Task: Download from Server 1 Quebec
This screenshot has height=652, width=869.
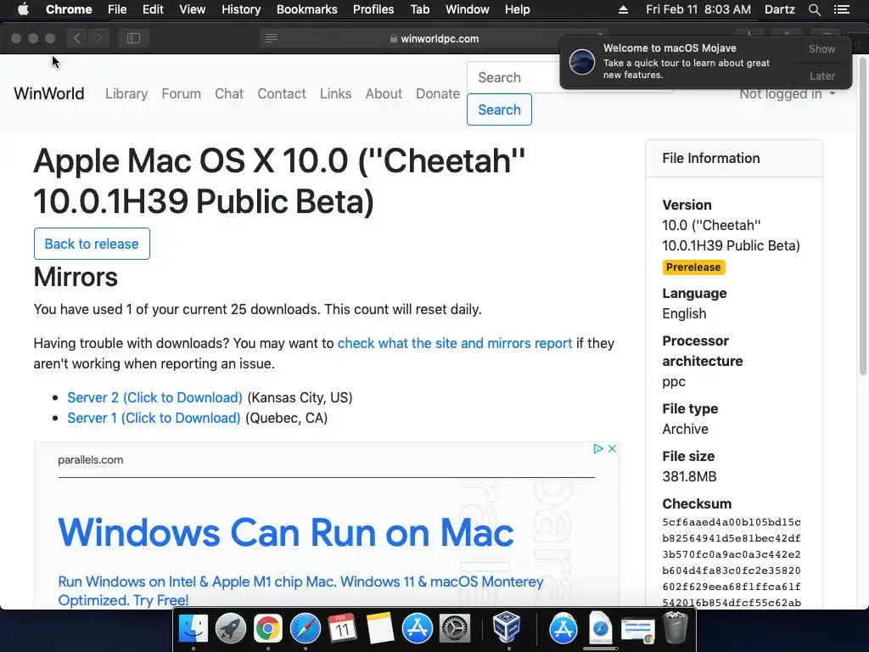Action: pyautogui.click(x=154, y=418)
